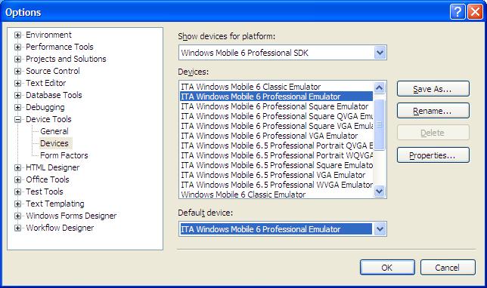
Task: Select ITA Mobile 6.5 Professional WVGA Emulator
Action: (277, 185)
